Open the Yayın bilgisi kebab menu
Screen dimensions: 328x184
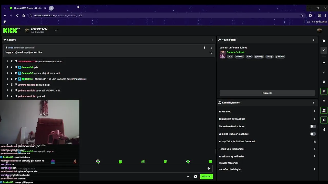tap(313, 40)
